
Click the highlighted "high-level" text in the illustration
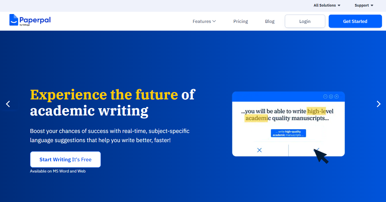pyautogui.click(x=317, y=111)
